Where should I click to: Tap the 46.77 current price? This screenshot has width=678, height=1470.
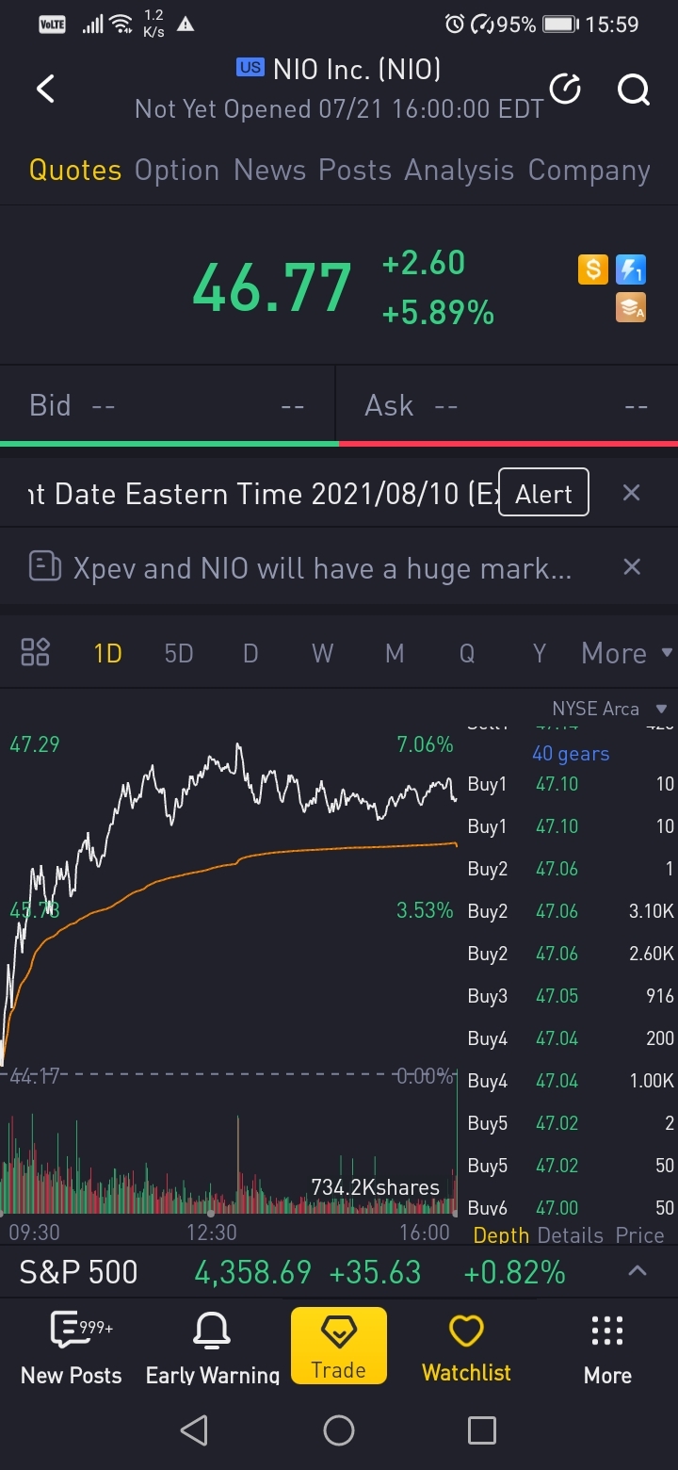tap(272, 287)
